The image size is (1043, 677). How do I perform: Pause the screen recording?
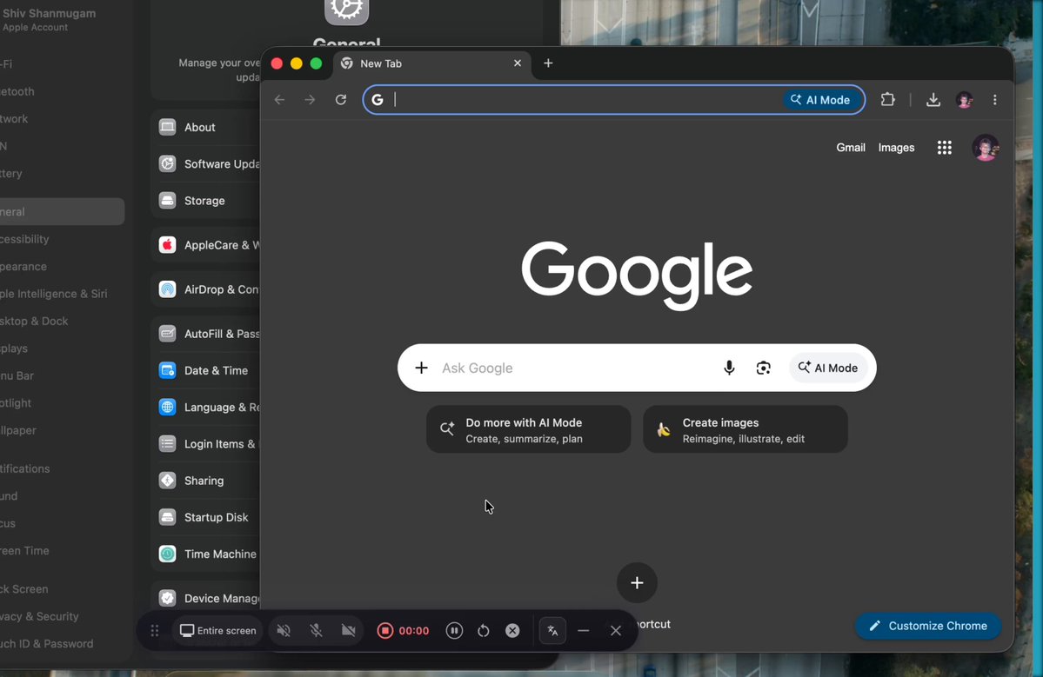(454, 630)
